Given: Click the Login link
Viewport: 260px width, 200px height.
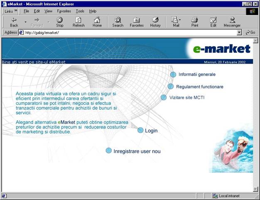Looking at the screenshot, I should click(151, 131).
